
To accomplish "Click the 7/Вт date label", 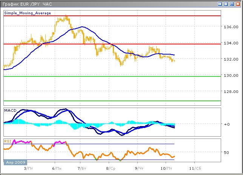I will 82,168.
